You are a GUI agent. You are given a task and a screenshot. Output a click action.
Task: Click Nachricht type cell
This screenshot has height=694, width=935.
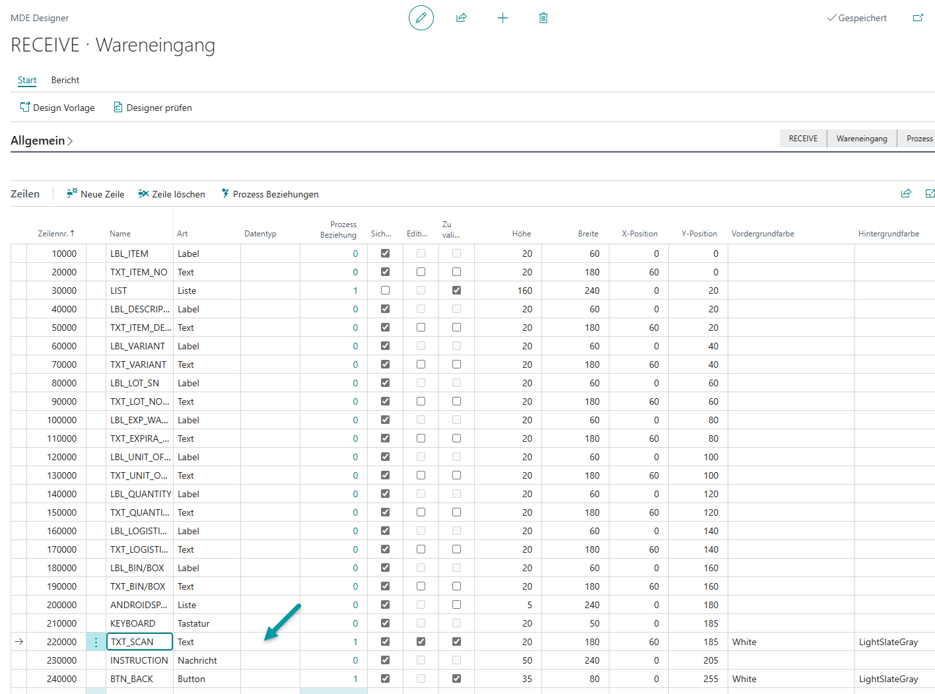197,660
